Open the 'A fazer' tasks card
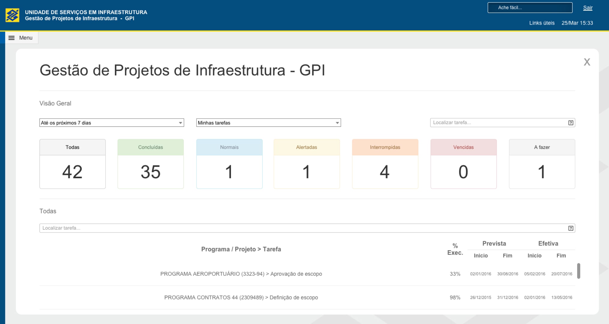Viewport: 609px width, 324px height. [x=542, y=164]
